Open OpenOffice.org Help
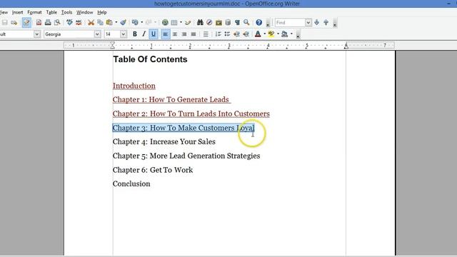Screen dimensions: 457x257 (258, 22)
